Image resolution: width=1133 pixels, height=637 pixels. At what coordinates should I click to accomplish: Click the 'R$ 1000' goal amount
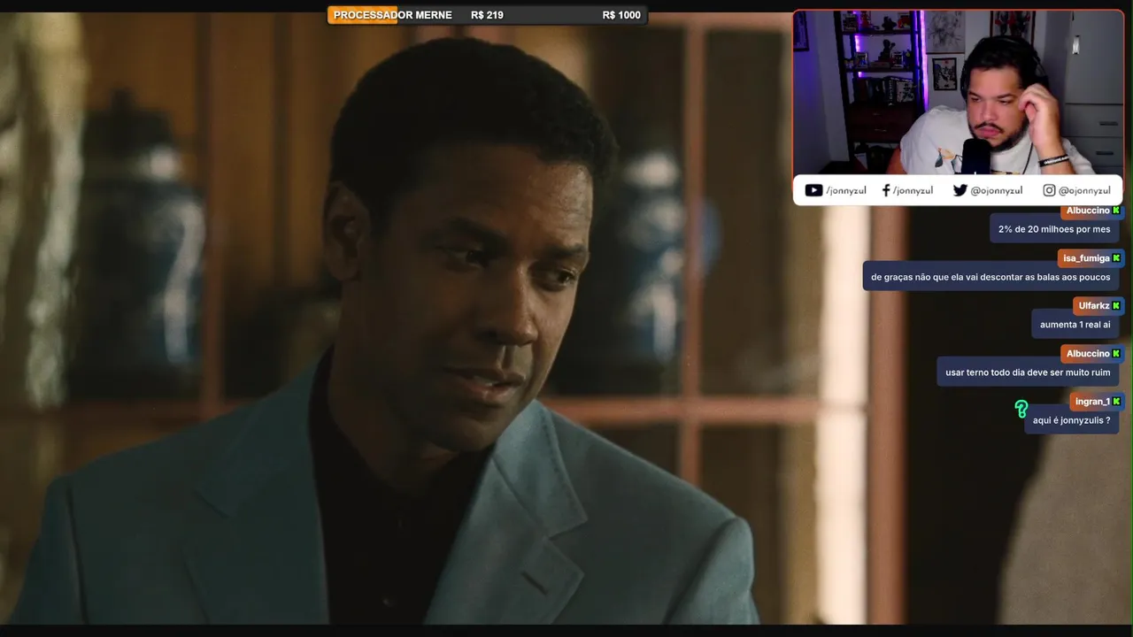click(621, 15)
